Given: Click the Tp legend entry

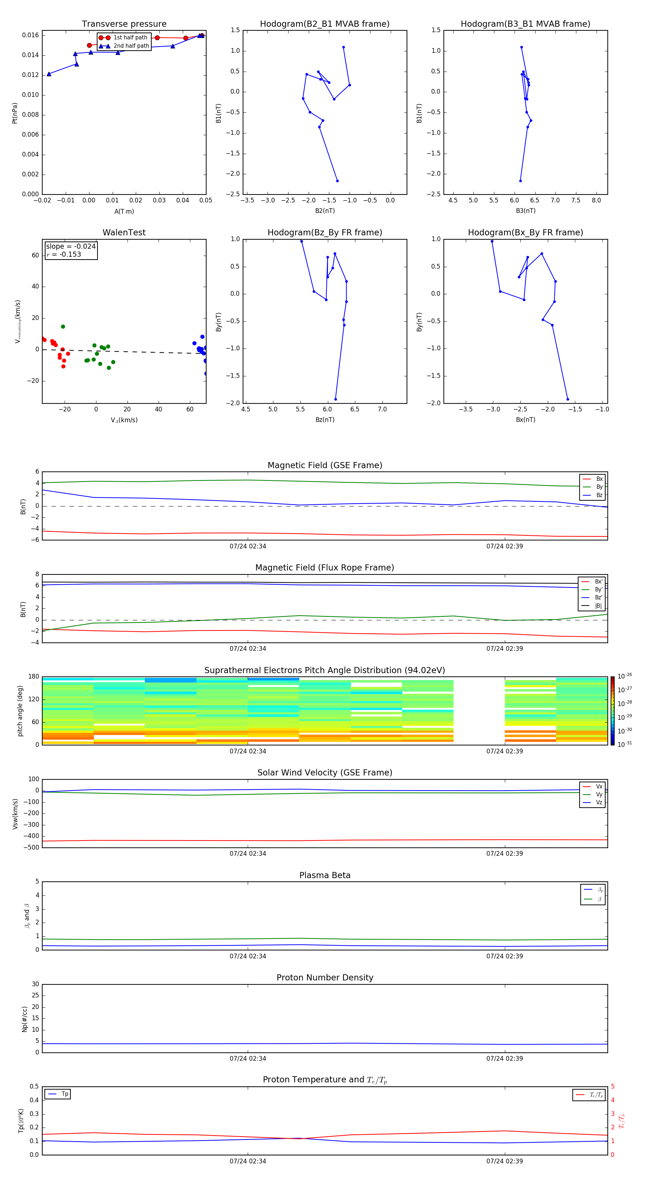Looking at the screenshot, I should click(58, 1094).
